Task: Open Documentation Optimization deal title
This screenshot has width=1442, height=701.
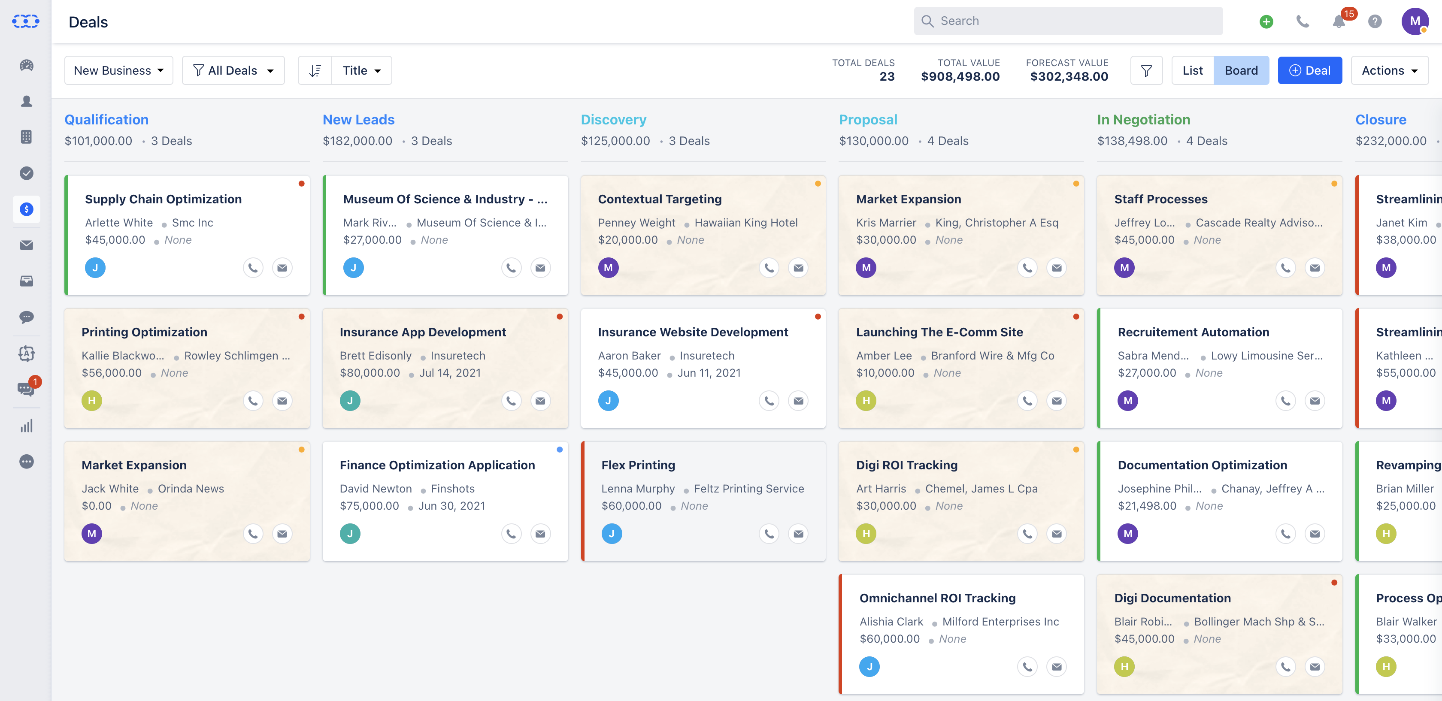Action: pyautogui.click(x=1203, y=465)
